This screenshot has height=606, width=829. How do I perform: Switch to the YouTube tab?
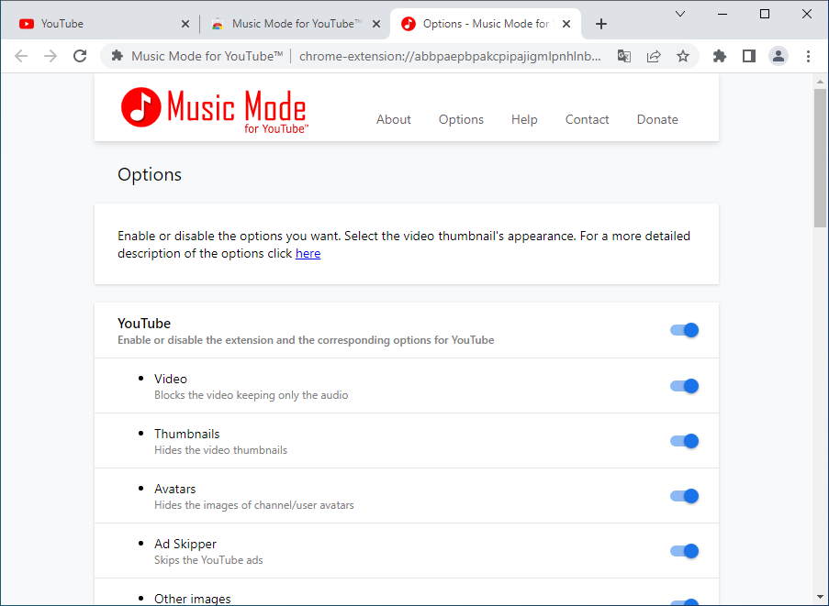click(100, 24)
